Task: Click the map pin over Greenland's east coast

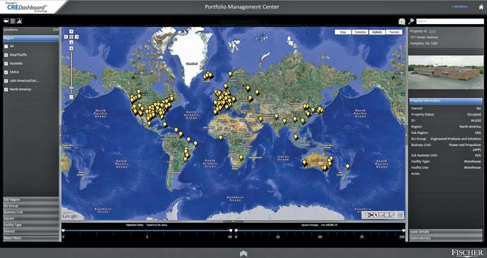Action: (x=208, y=75)
